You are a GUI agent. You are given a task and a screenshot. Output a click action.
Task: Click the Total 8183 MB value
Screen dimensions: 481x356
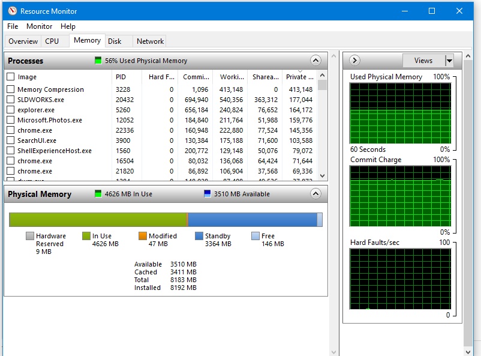(184, 280)
